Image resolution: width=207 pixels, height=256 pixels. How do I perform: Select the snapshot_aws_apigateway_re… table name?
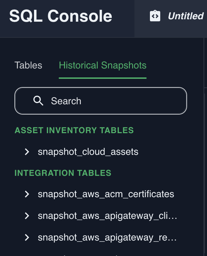(107, 237)
